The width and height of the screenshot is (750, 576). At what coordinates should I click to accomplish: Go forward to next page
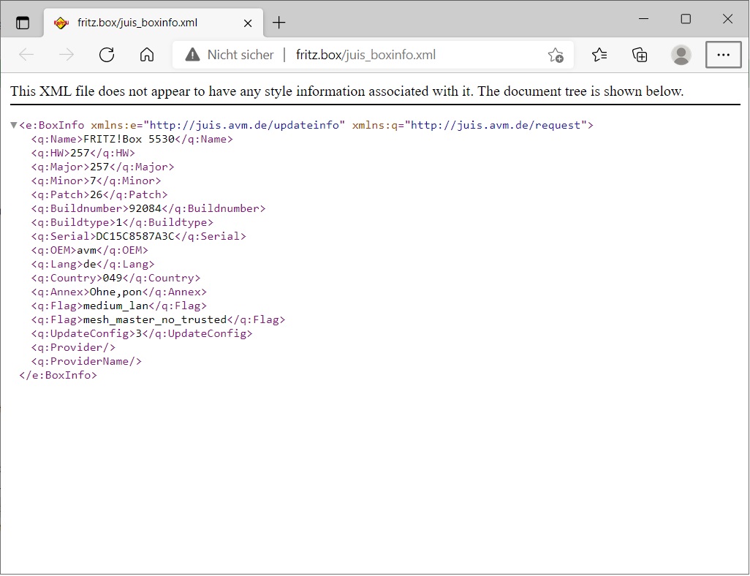(x=67, y=55)
